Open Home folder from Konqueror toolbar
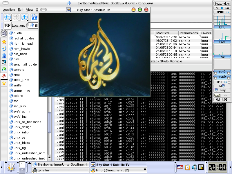The height and width of the screenshot is (174, 232). click(x=35, y=17)
